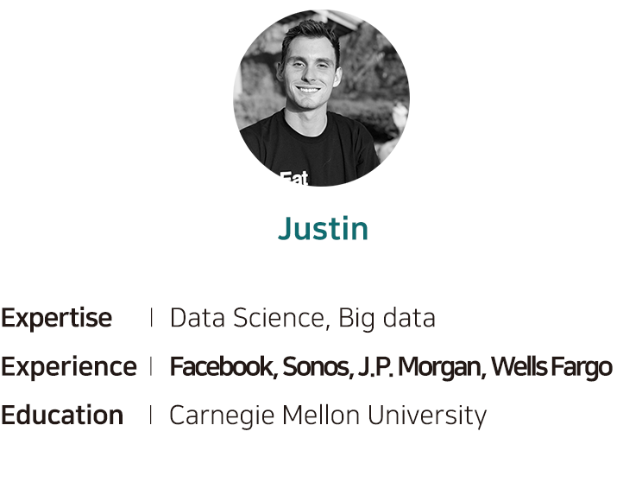Click the 'Eat' text on the black shirt
642x495 pixels.
point(294,178)
